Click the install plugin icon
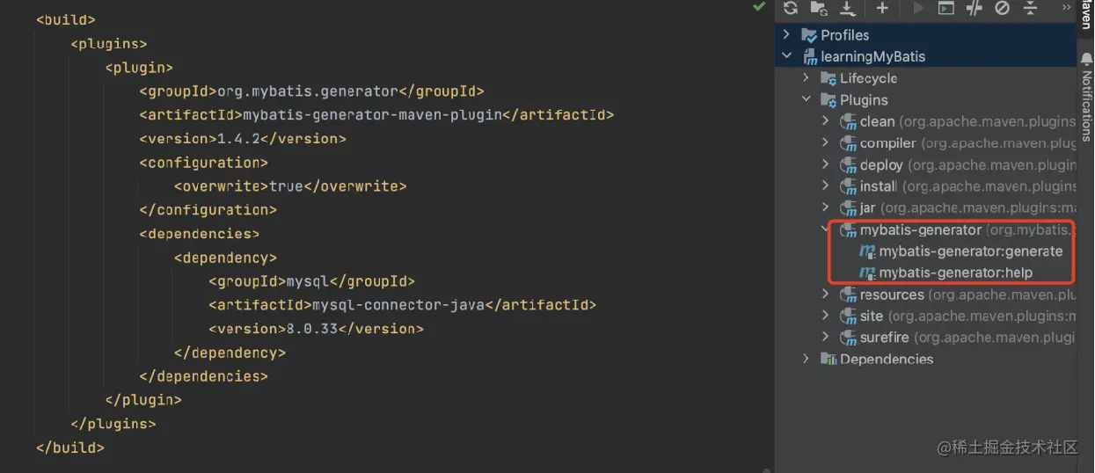This screenshot has height=473, width=1095. 848,186
